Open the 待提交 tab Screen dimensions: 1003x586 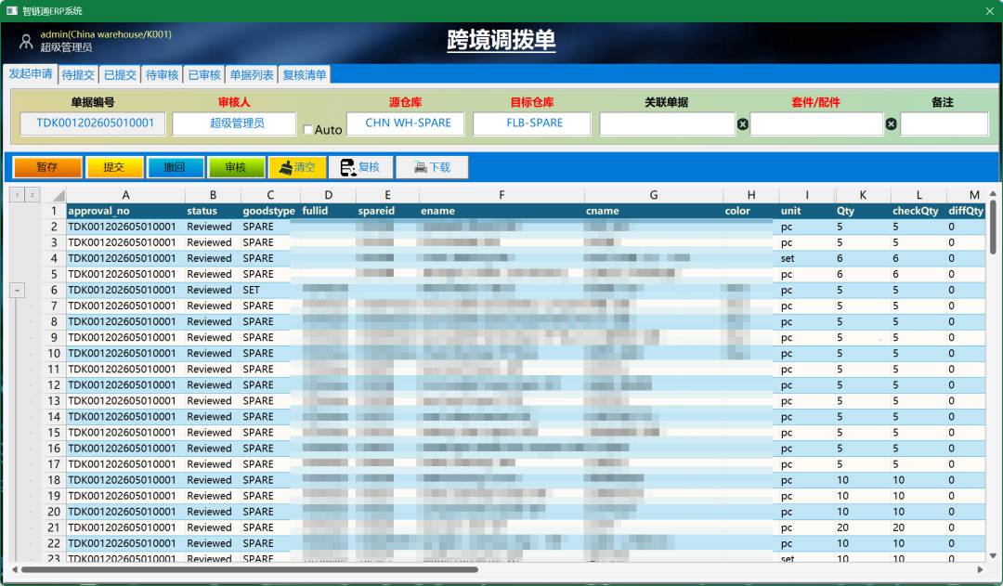point(78,75)
